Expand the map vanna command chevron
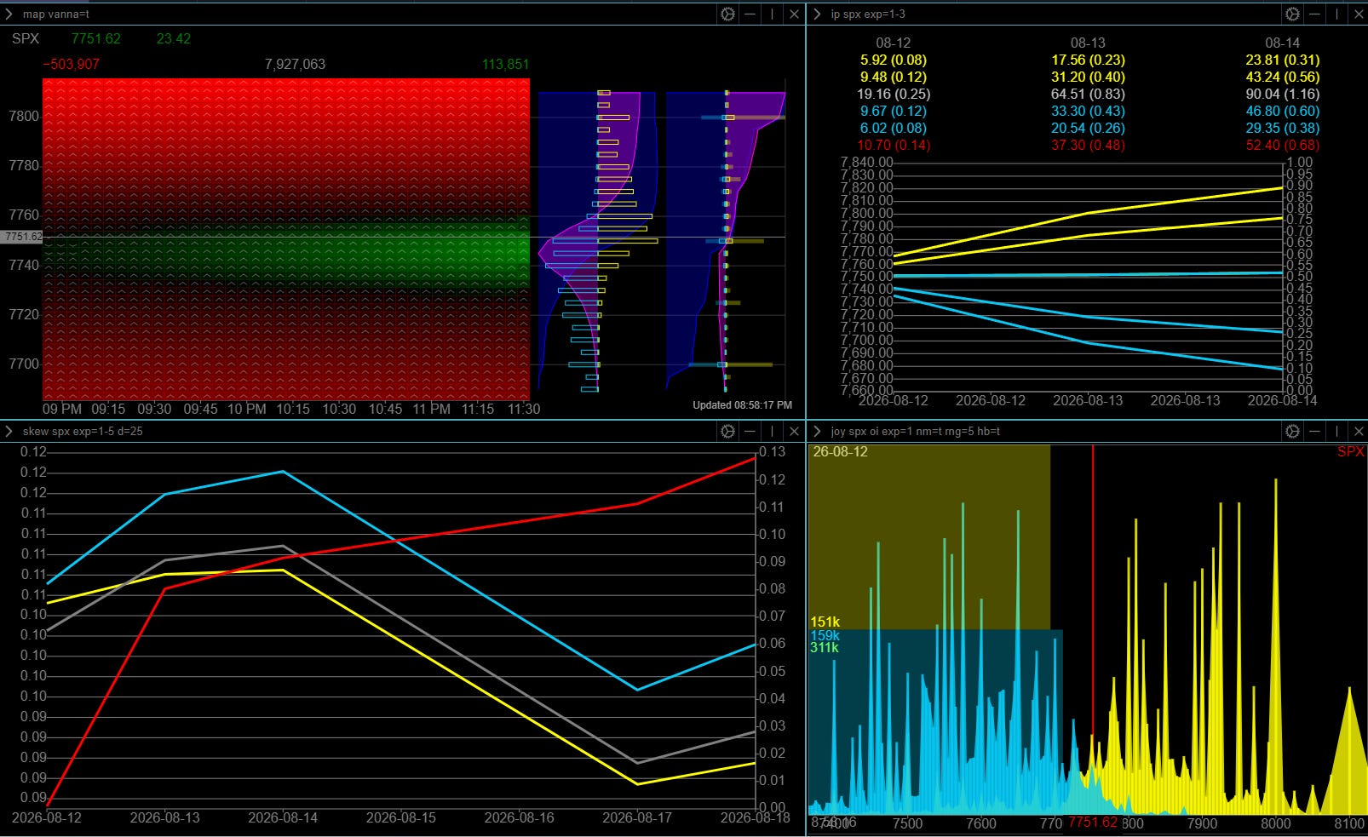 [x=9, y=14]
